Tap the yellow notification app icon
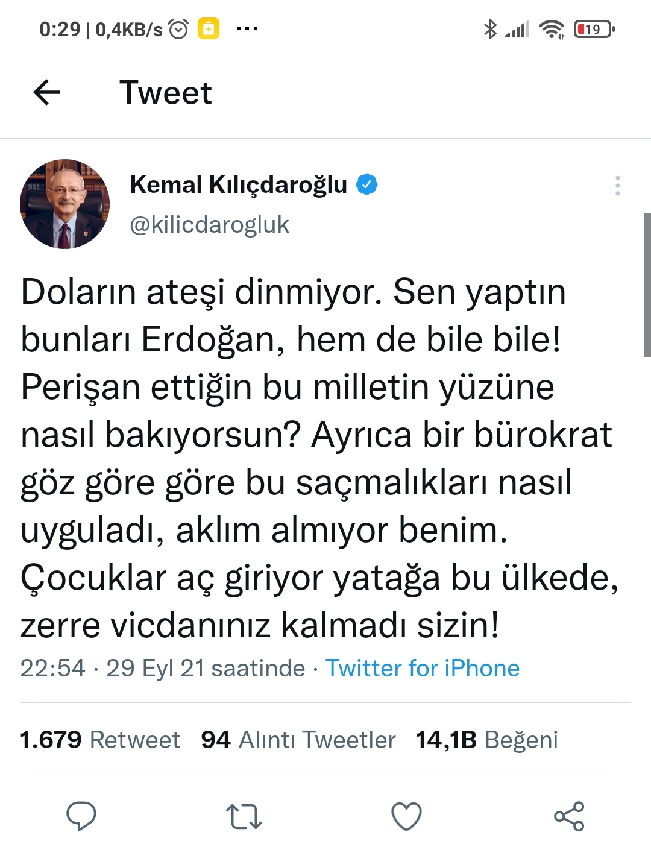 (209, 28)
